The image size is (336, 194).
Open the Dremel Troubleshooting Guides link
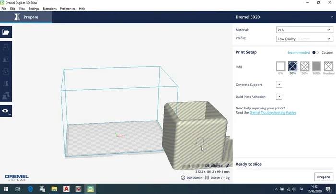(273, 113)
